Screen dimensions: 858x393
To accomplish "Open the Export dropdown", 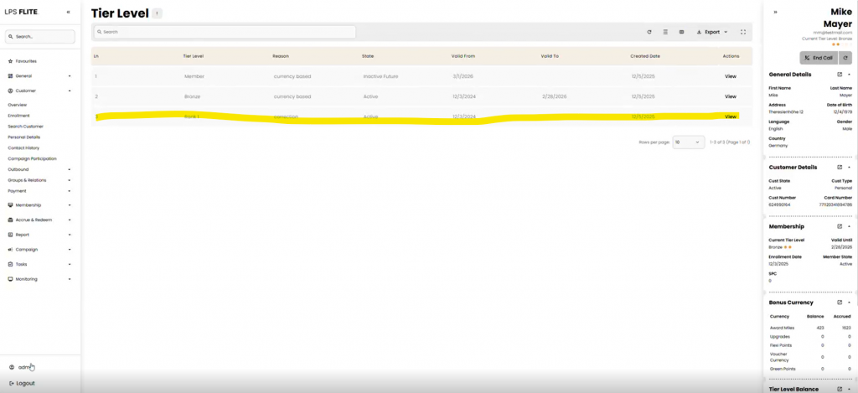I will (712, 32).
